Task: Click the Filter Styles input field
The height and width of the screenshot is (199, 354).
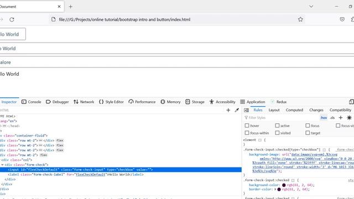Action: tap(281, 118)
